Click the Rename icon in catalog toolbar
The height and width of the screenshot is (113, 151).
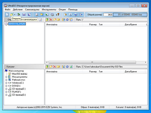coord(58,67)
